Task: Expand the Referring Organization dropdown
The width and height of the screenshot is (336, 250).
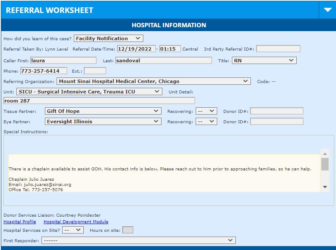Action: tap(153, 81)
